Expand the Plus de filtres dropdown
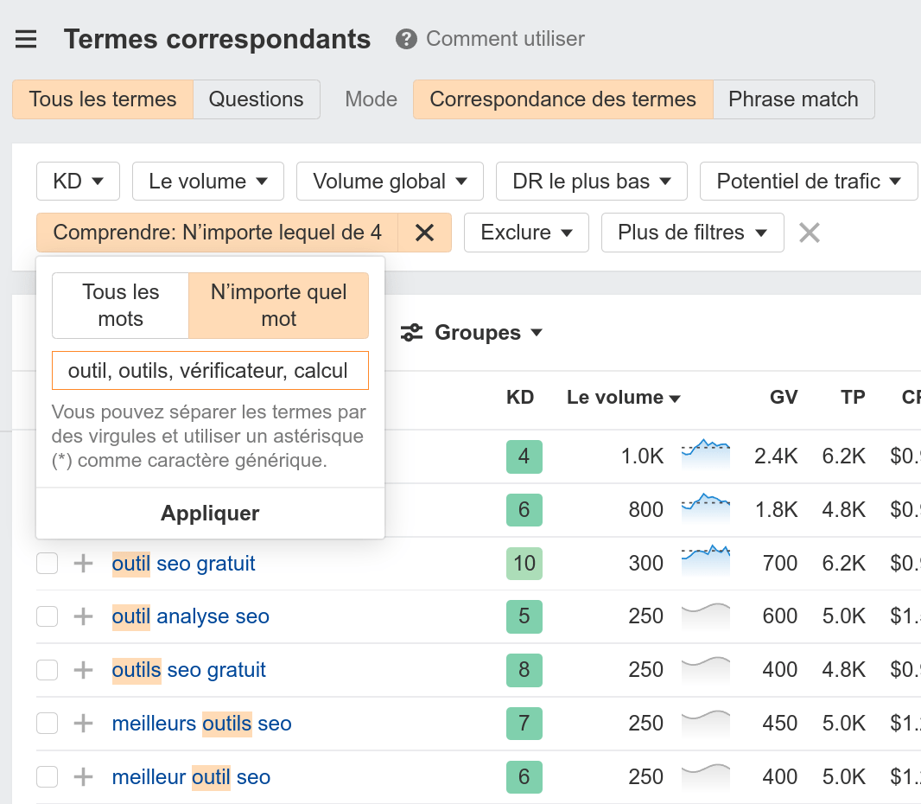The image size is (921, 804). (x=692, y=233)
